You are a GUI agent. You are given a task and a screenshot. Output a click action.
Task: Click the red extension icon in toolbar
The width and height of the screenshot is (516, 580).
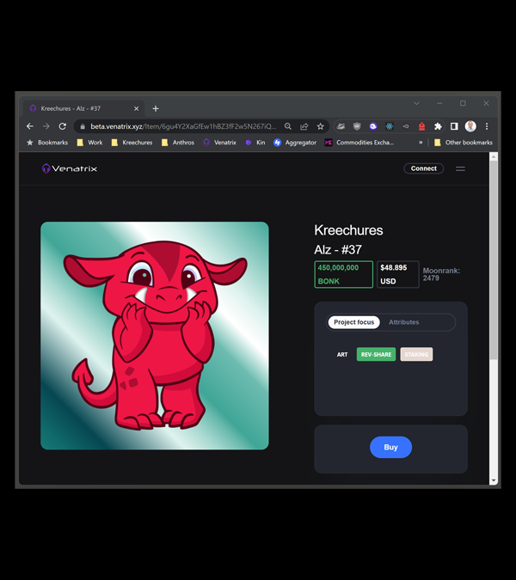[x=421, y=126]
